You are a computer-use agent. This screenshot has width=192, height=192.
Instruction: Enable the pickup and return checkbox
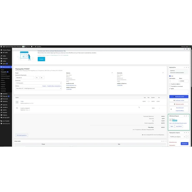click(170, 86)
